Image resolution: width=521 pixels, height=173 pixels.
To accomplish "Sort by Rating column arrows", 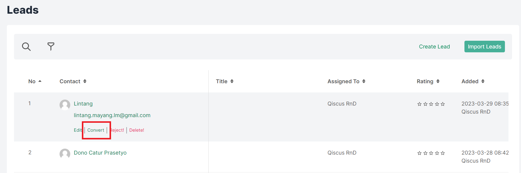I will click(x=438, y=81).
